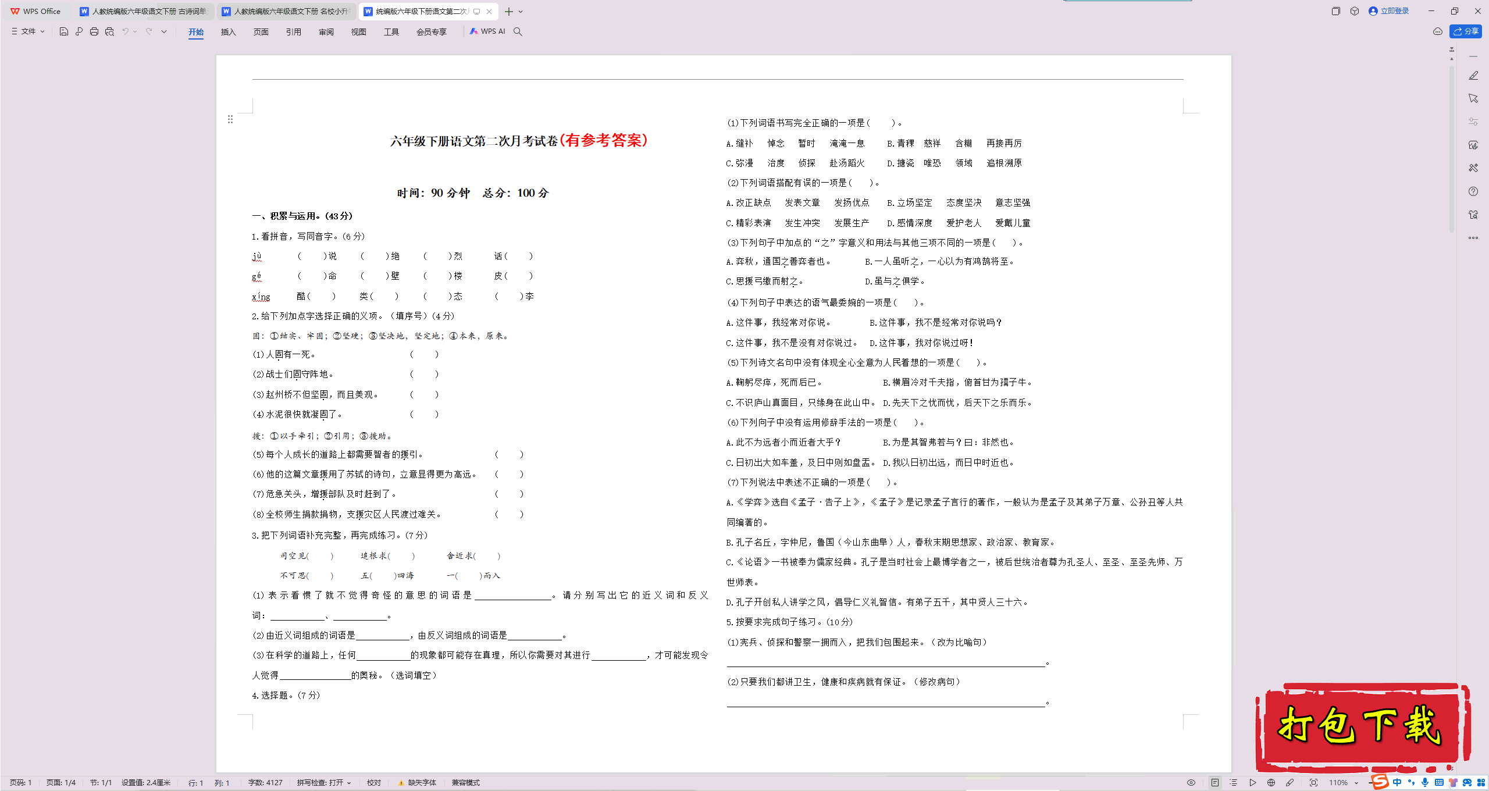
Task: Click the blue 分享 share button
Action: pos(1466,31)
